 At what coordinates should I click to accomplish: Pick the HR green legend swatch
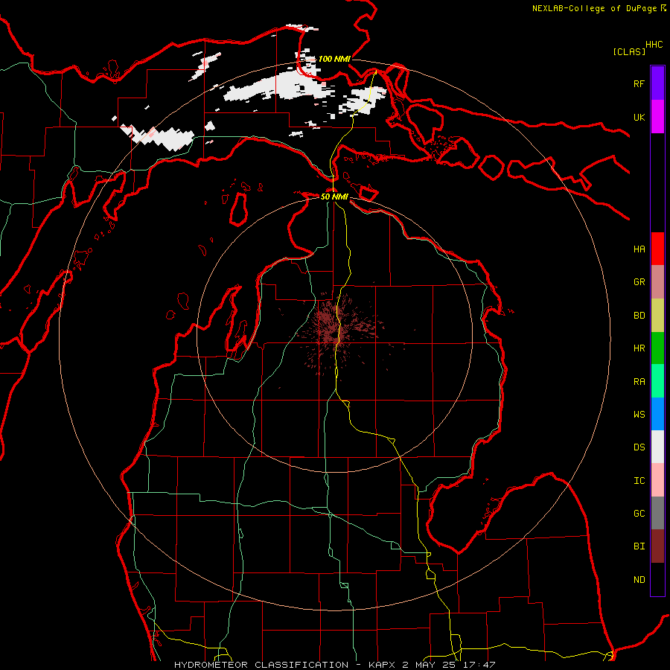point(657,348)
